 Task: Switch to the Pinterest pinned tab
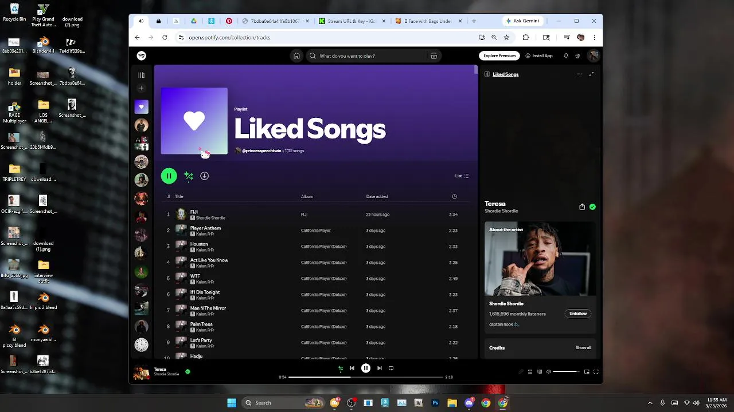229,21
